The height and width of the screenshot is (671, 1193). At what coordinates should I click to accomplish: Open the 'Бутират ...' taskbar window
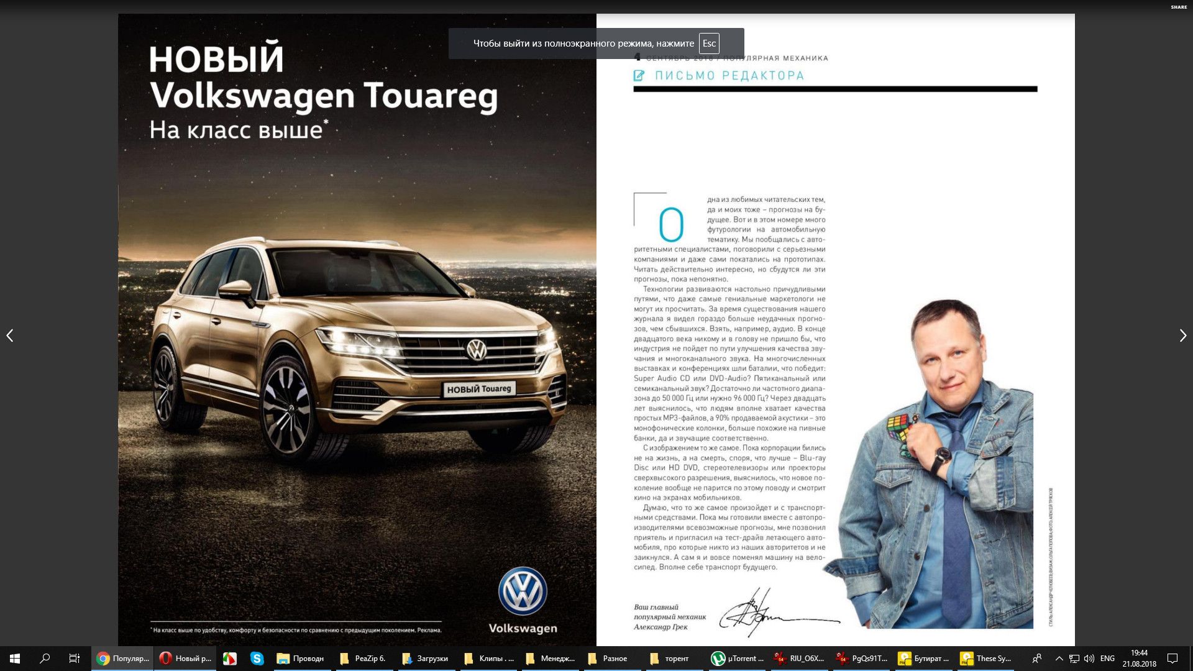[923, 659]
